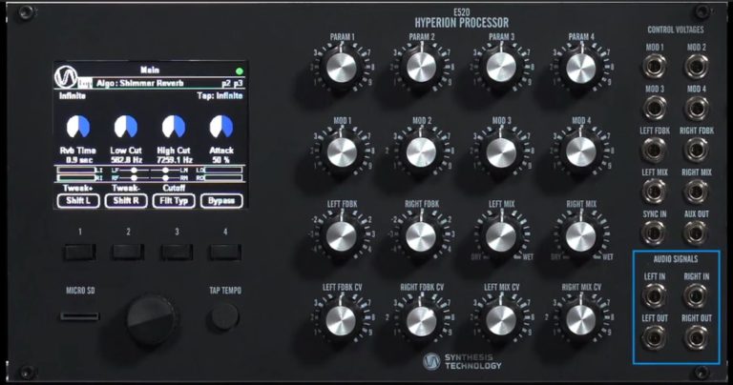Click the RIGHT OUT audio jack

click(696, 337)
